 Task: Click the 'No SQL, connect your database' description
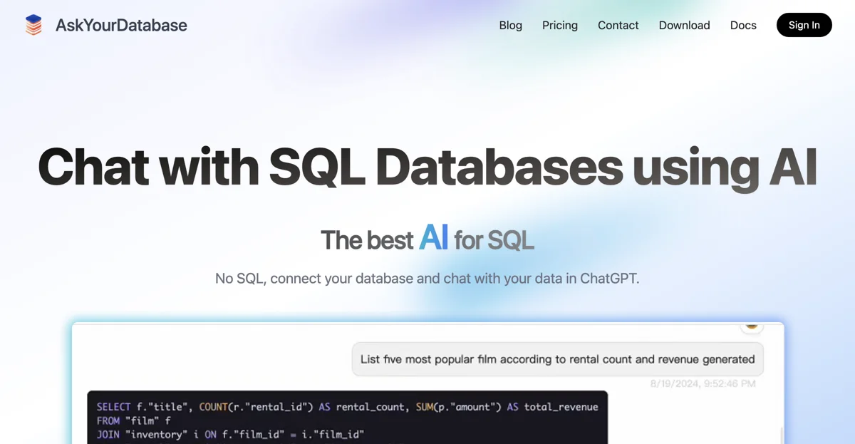[x=427, y=278]
